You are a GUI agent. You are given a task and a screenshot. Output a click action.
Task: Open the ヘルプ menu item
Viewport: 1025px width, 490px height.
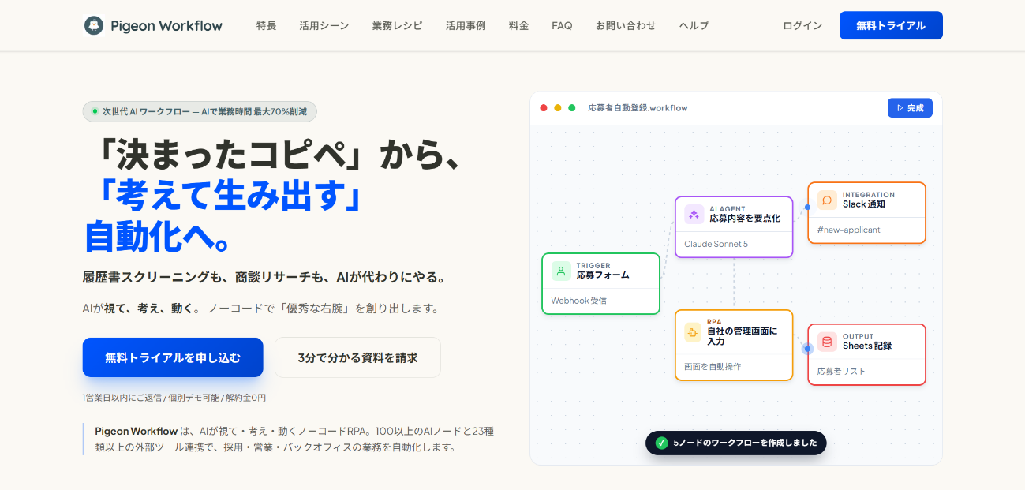pyautogui.click(x=694, y=25)
